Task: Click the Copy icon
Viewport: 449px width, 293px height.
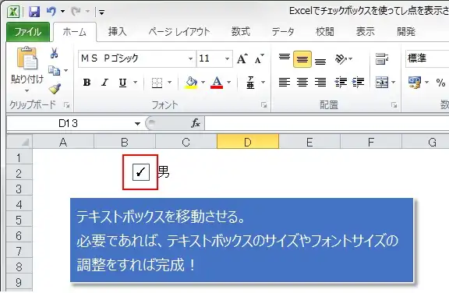Action: coord(54,70)
